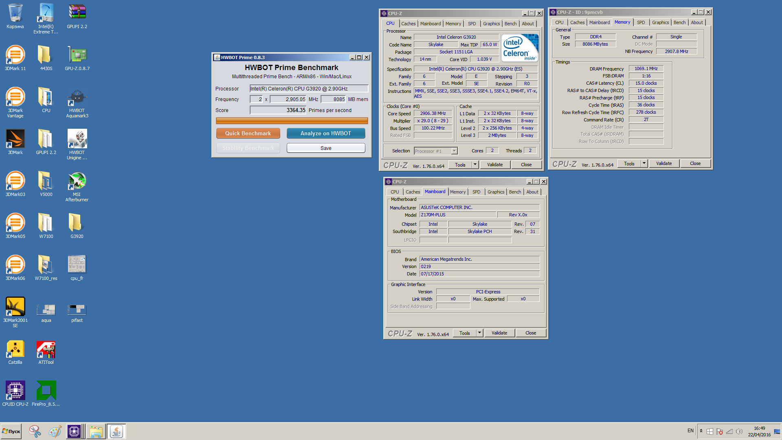This screenshot has height=440, width=782.
Task: Click the clock showing 16:49
Action: point(759,428)
